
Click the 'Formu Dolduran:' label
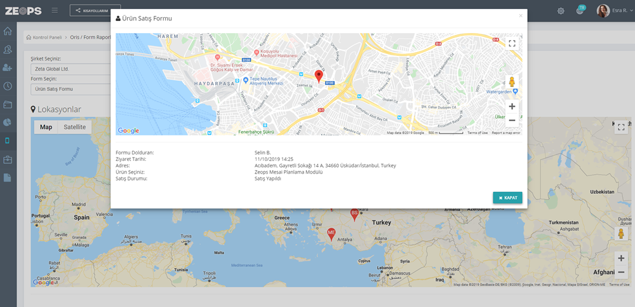pos(135,153)
